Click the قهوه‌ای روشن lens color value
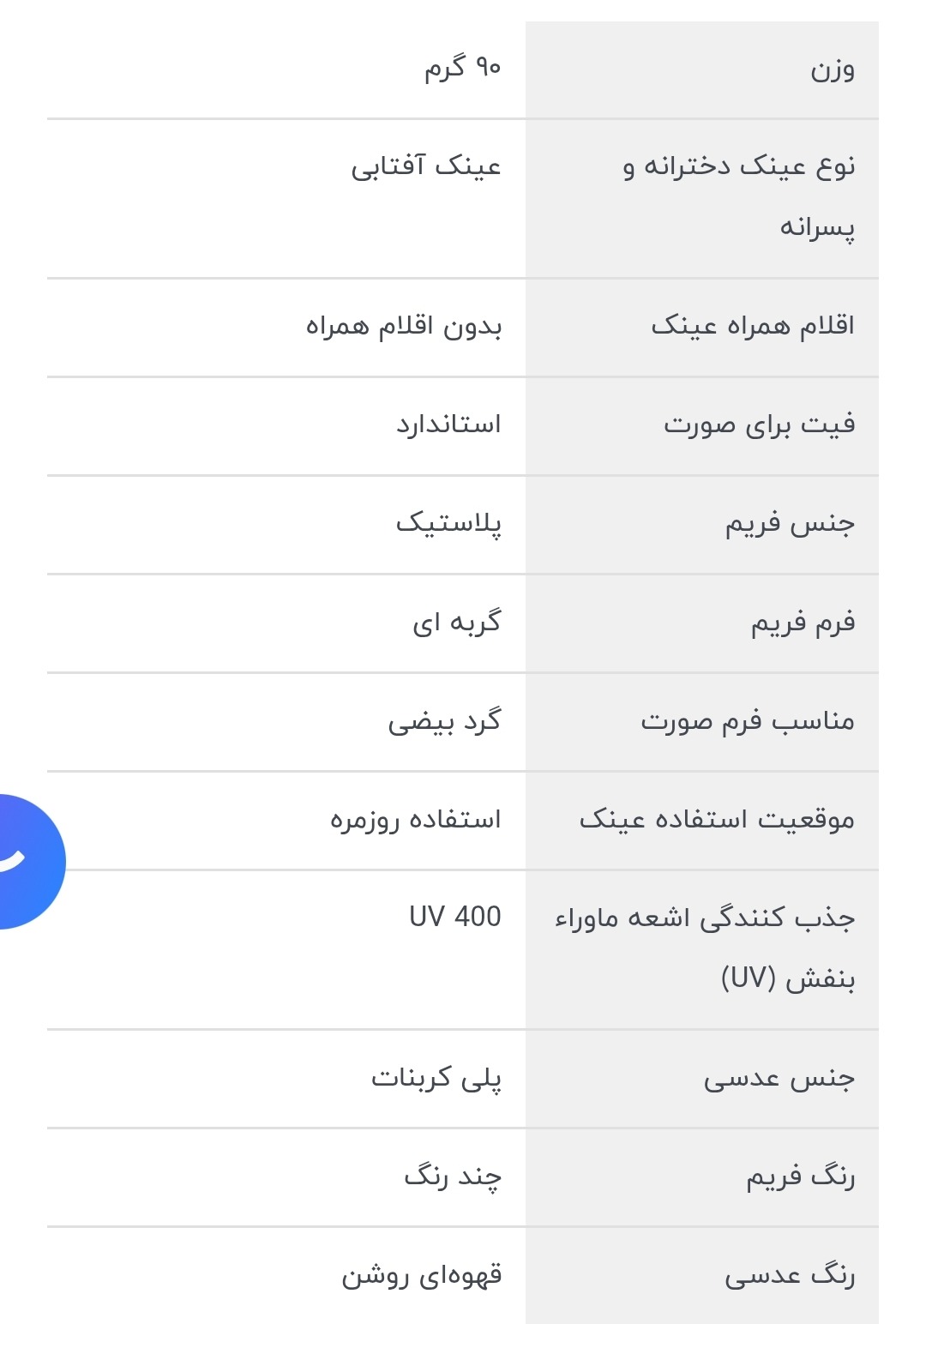 click(x=422, y=1275)
